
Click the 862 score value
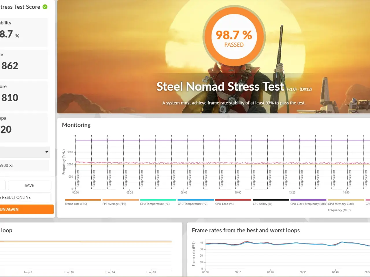point(10,66)
